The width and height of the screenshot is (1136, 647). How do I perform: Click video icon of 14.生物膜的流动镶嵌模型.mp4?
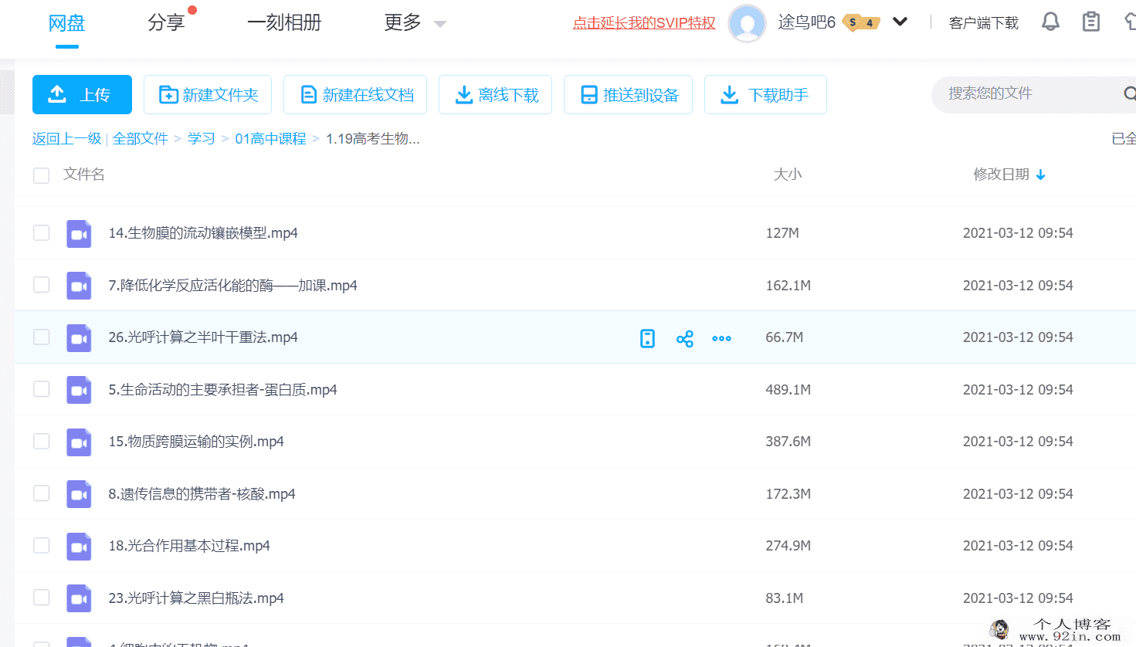[79, 233]
